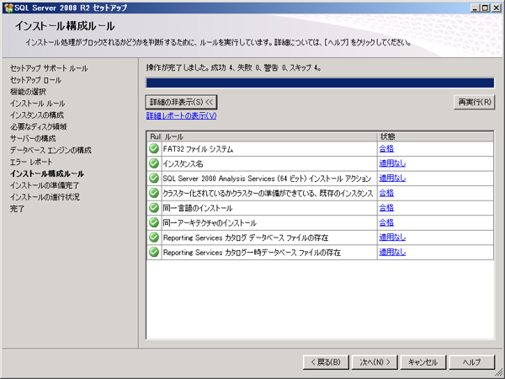
Task: Click rule name FAT32 ファイル システム
Action: (x=198, y=149)
